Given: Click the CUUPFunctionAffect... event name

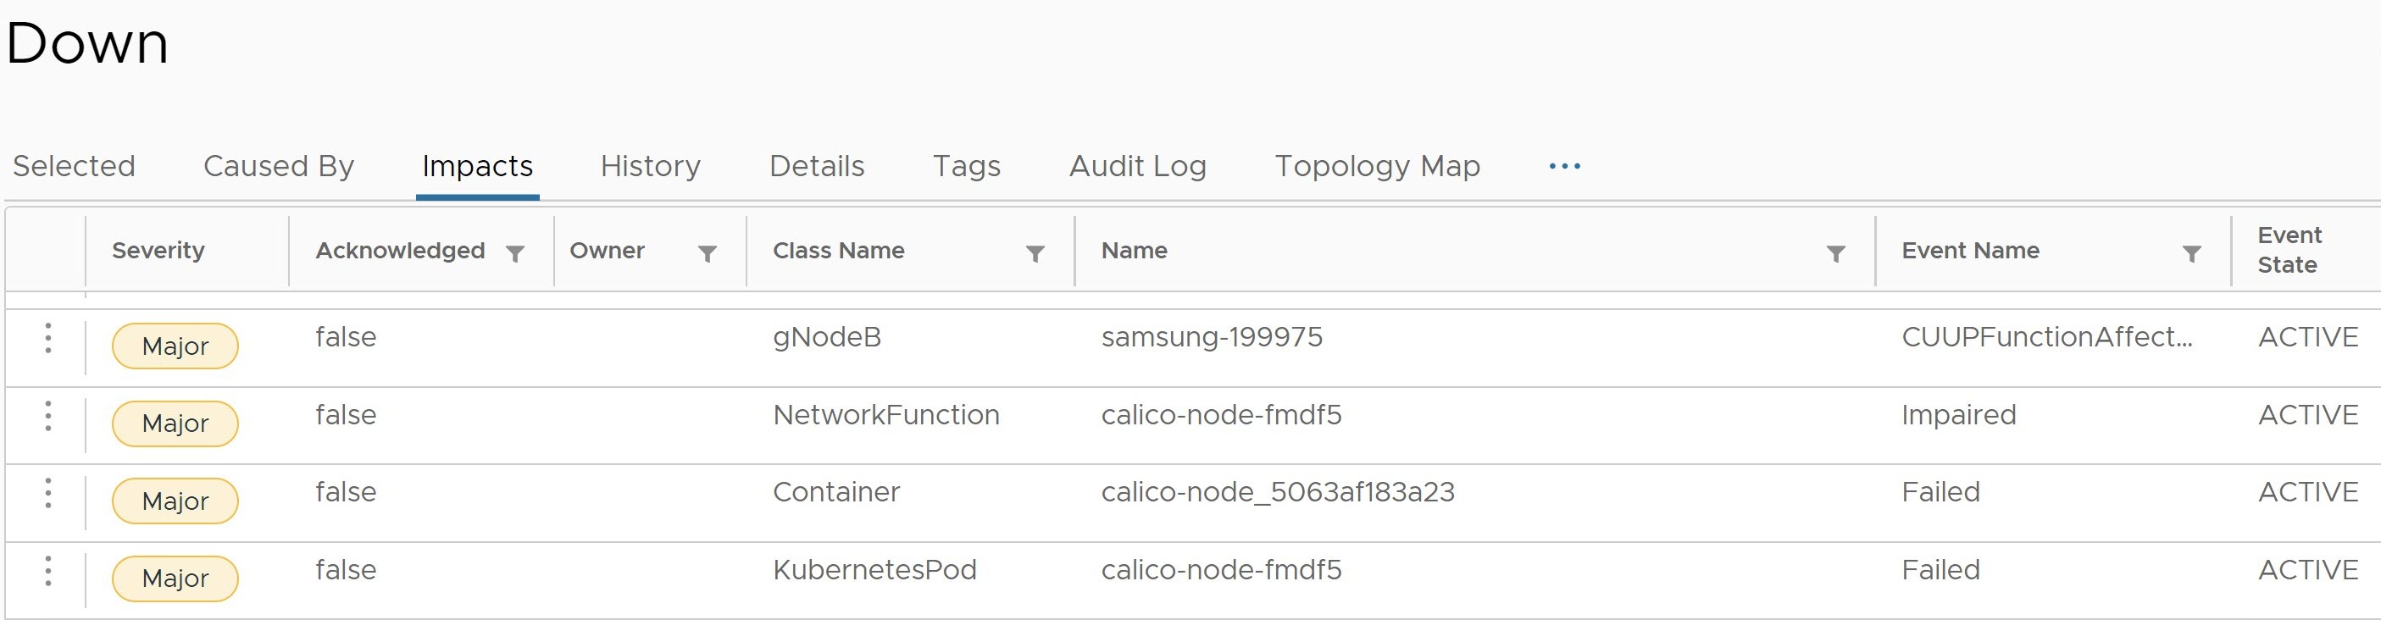Looking at the screenshot, I should pyautogui.click(x=2046, y=337).
